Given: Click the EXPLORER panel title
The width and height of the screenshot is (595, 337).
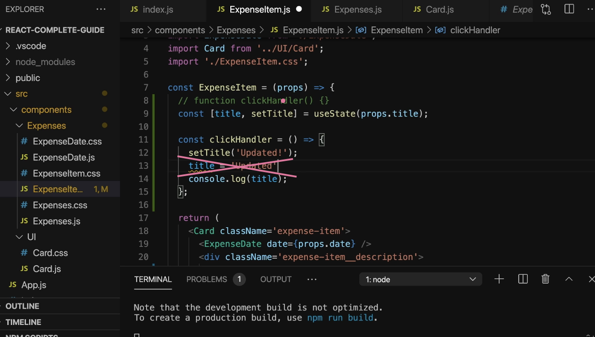Looking at the screenshot, I should pyautogui.click(x=25, y=9).
